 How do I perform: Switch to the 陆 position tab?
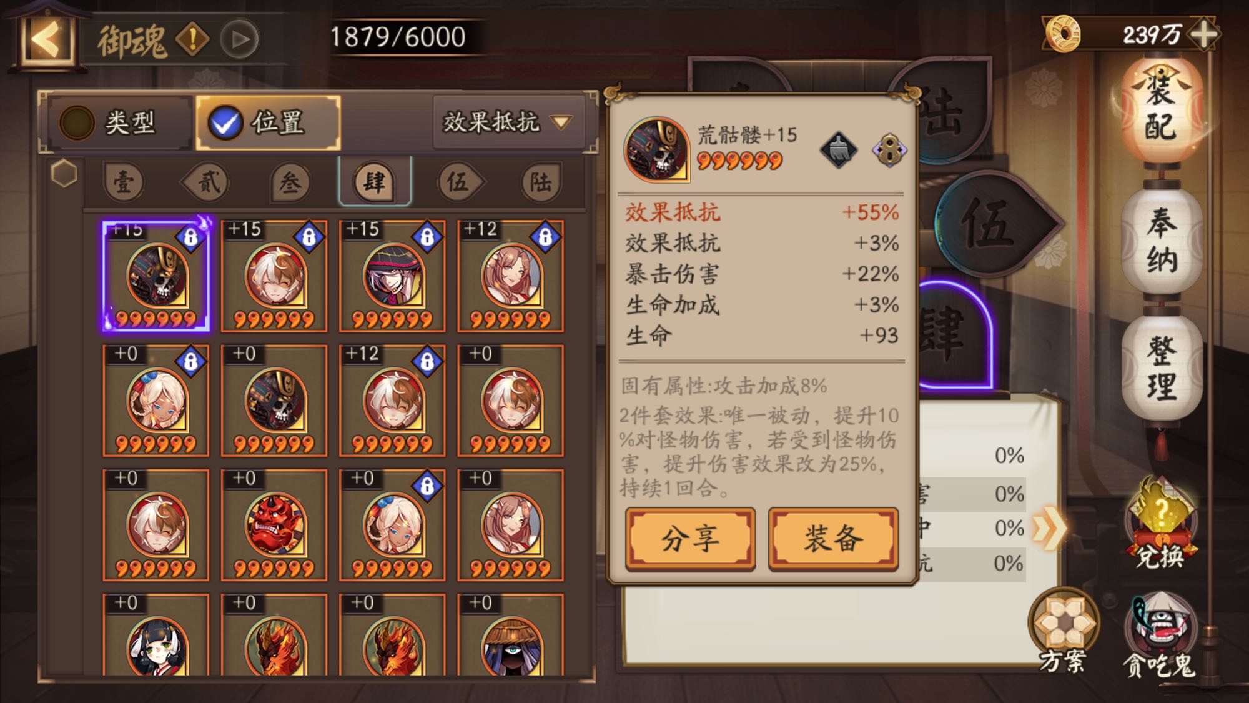point(541,182)
